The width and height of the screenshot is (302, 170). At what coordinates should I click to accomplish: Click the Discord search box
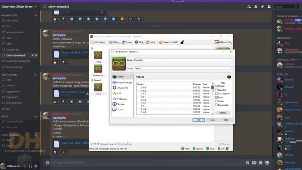coord(286,7)
